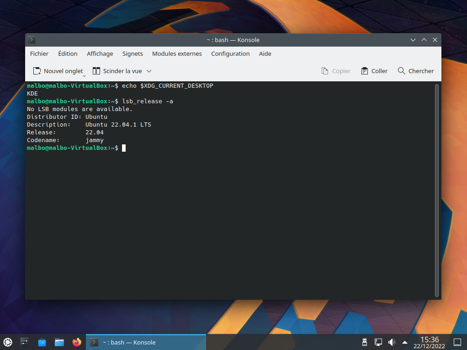467x350 pixels.
Task: Click the Copier toolbar button
Action: (x=336, y=71)
